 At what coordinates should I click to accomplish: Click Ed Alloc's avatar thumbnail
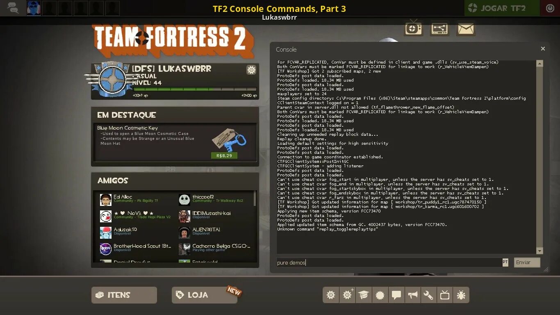point(106,200)
